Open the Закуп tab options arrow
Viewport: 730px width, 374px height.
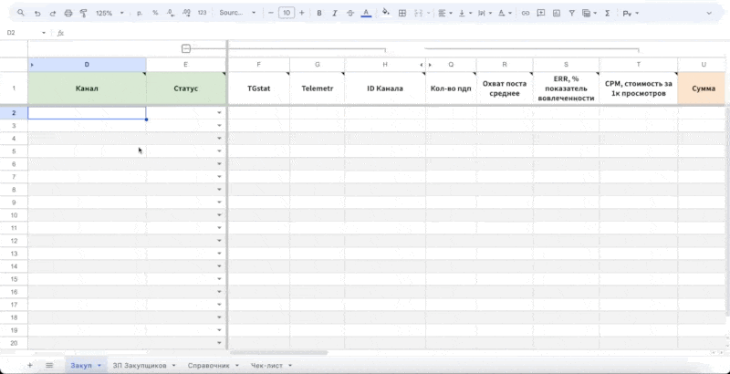(99, 366)
